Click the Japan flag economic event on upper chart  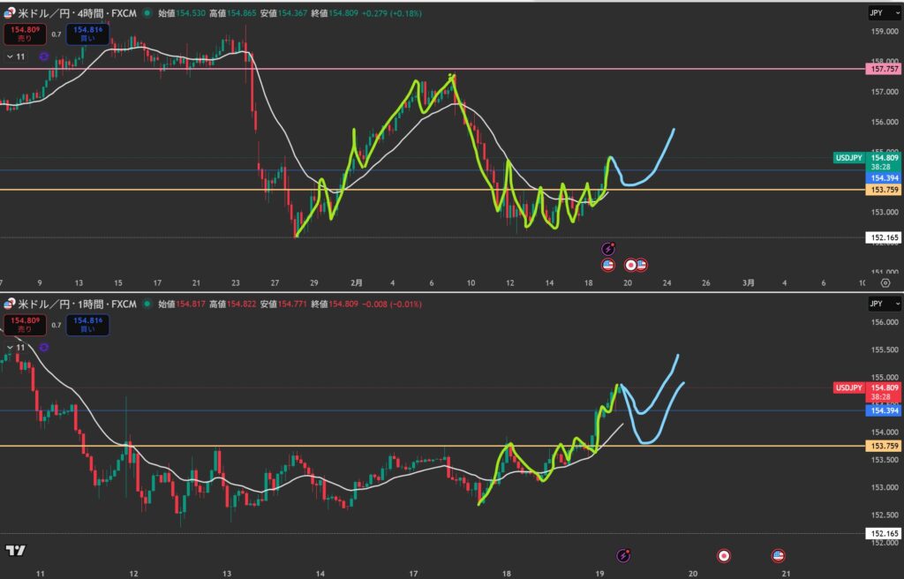point(631,264)
